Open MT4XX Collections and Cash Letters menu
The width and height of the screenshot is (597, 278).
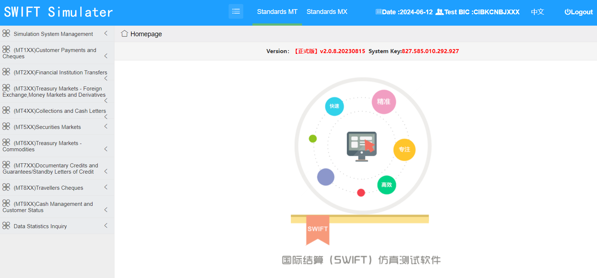[x=57, y=111]
